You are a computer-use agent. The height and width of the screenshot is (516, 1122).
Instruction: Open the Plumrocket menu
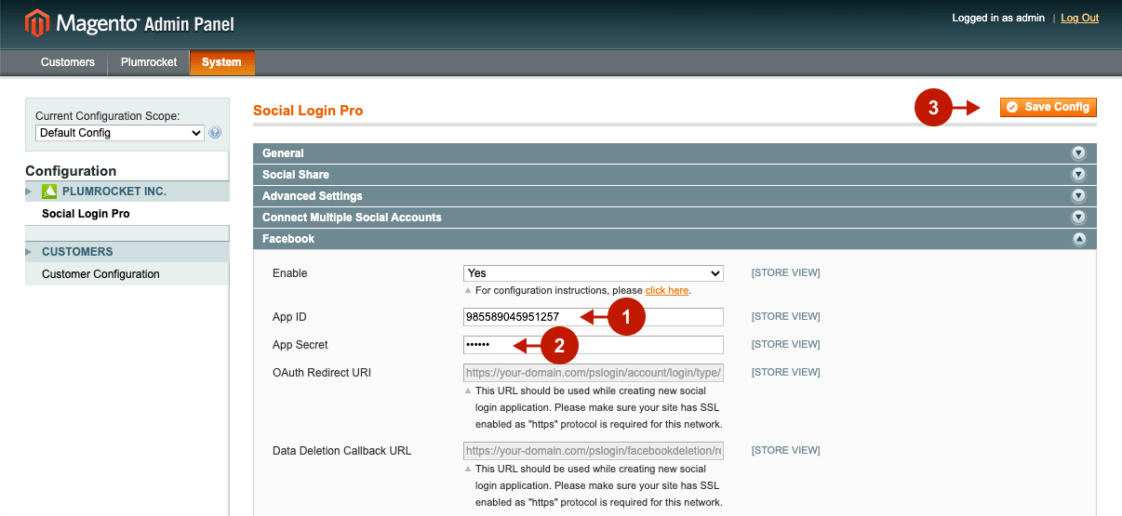[149, 62]
